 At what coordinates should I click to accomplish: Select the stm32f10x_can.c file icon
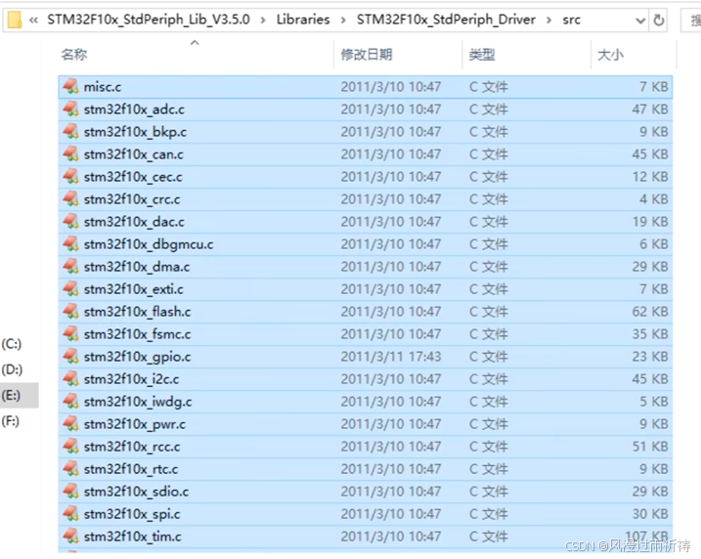70,153
